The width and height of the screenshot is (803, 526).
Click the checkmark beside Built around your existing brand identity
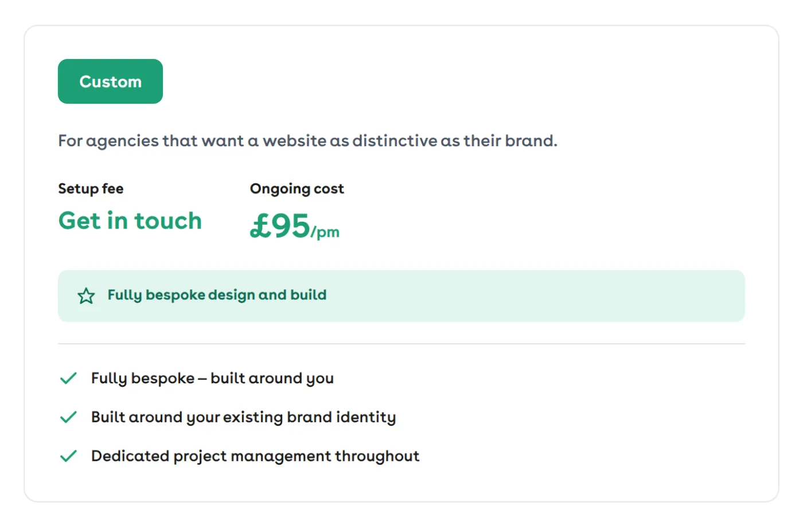tap(68, 417)
